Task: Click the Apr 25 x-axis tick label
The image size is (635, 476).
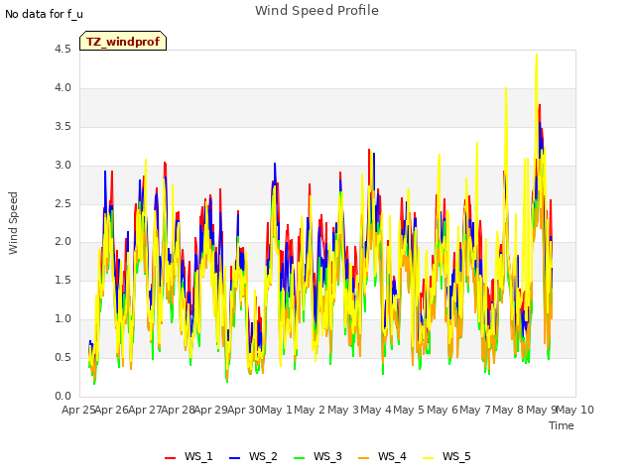Action: coord(78,410)
